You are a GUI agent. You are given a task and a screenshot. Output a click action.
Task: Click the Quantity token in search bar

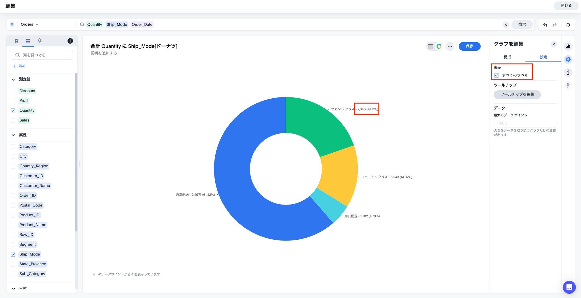click(94, 25)
